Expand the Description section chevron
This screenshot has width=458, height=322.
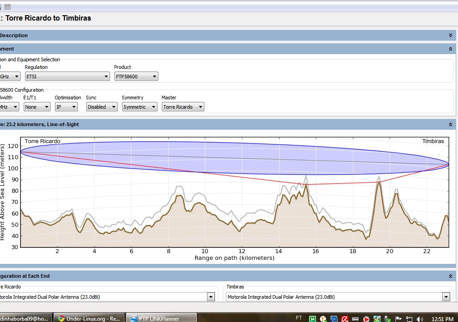tap(450, 35)
